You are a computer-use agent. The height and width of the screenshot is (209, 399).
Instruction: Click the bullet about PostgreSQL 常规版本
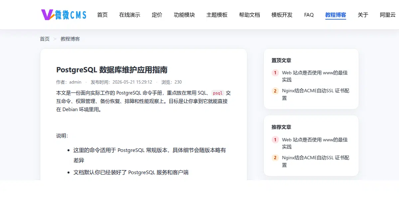150,155
